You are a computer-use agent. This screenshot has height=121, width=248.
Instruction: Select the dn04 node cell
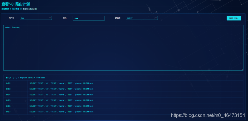[x=15, y=95]
